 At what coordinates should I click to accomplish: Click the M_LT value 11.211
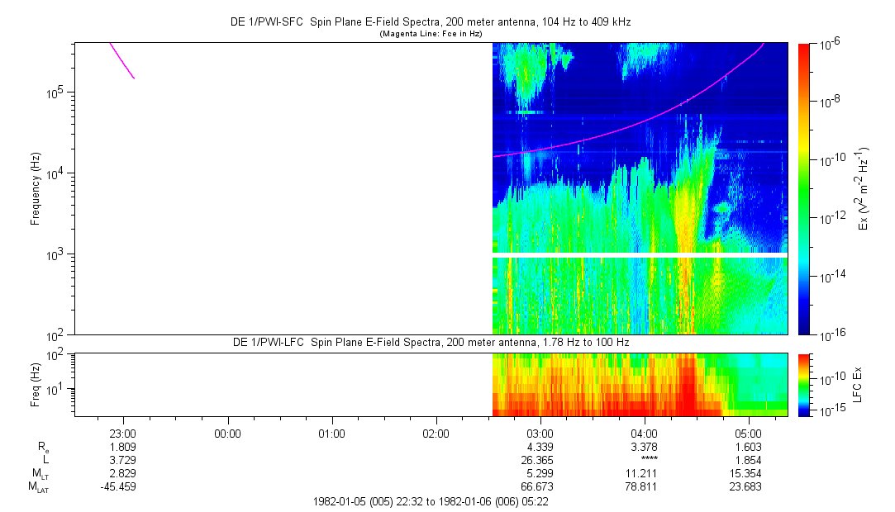click(644, 473)
